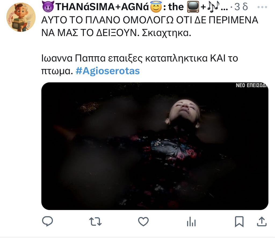275x238 pixels.
Task: Bookmark this post with the bookmark icon
Action: coord(239,222)
